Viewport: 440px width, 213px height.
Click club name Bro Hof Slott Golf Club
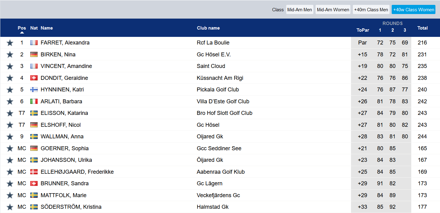point(225,113)
